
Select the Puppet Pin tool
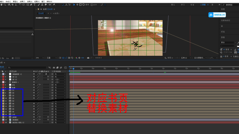(x=54, y=5)
